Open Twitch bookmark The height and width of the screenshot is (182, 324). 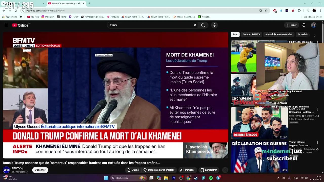[73, 17]
